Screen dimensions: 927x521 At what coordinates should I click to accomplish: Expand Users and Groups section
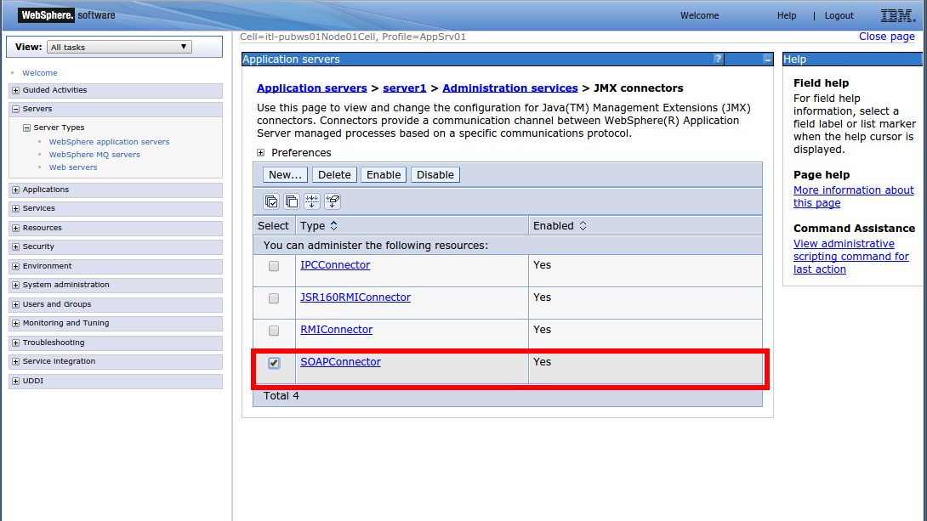[x=16, y=305]
